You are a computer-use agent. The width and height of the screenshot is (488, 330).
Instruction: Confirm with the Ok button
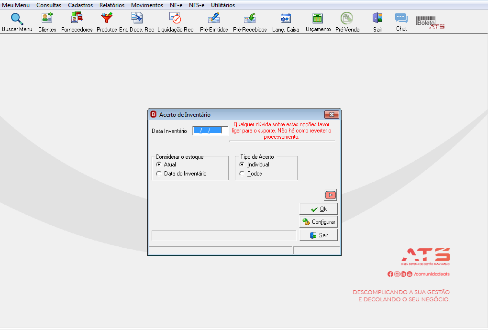click(318, 209)
